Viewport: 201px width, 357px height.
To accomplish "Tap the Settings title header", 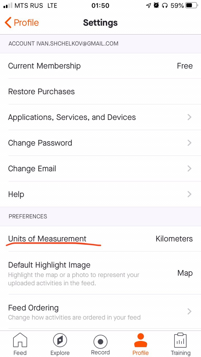I will pos(100,23).
